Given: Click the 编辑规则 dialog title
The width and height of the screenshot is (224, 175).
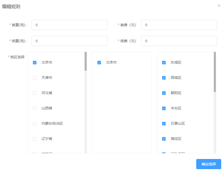Looking at the screenshot, I should [11, 7].
